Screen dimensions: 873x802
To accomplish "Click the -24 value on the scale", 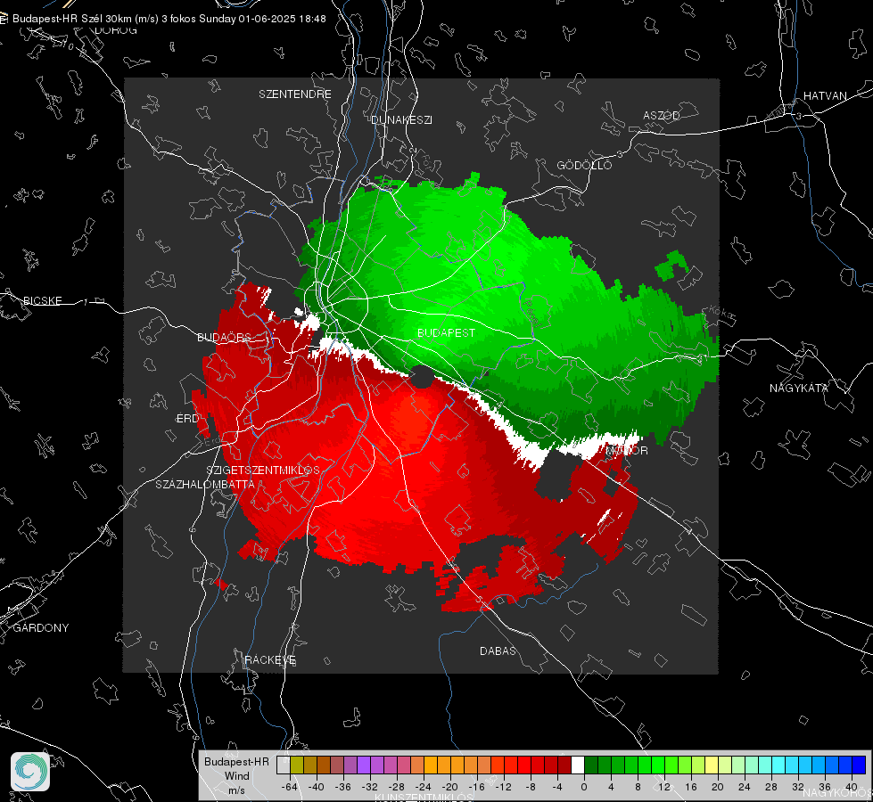I will coord(424,788).
